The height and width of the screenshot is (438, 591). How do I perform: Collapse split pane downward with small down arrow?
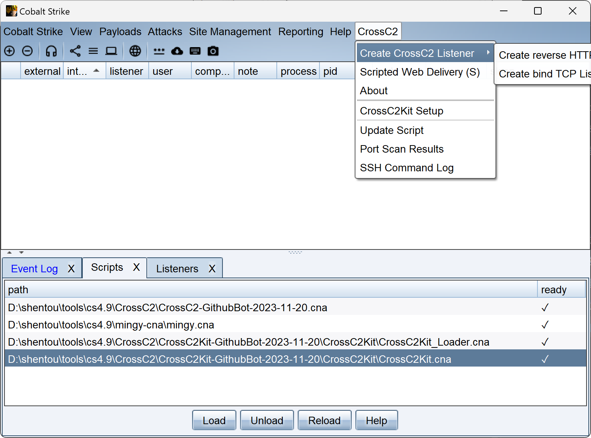(x=21, y=252)
